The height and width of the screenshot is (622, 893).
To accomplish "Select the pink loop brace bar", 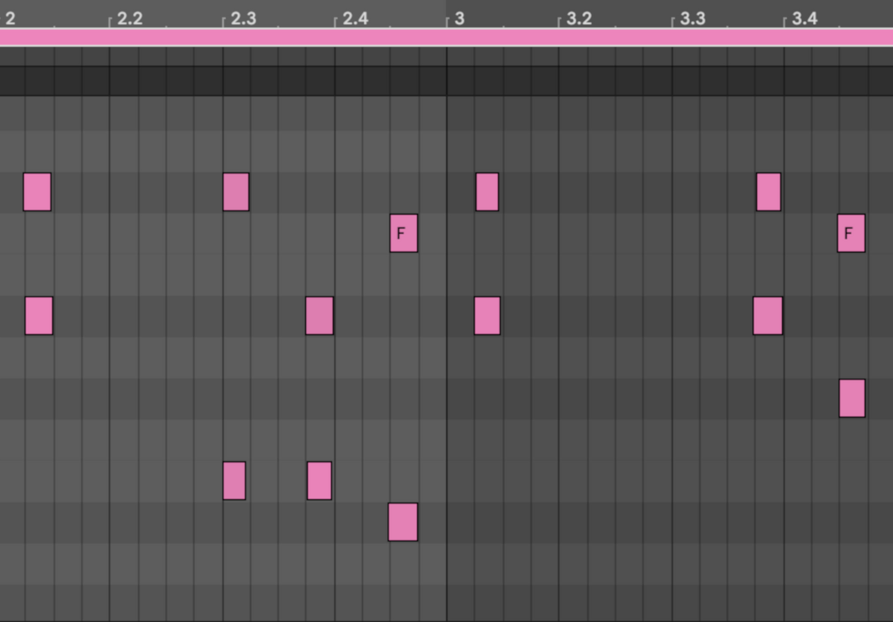I will pos(447,37).
